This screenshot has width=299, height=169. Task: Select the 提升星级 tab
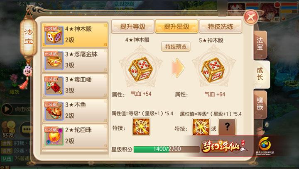point(176,26)
